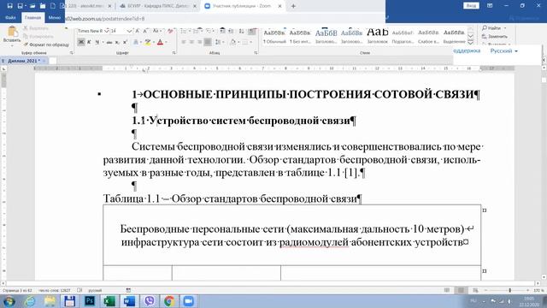
Task: Align text to the left
Action: pos(184,42)
